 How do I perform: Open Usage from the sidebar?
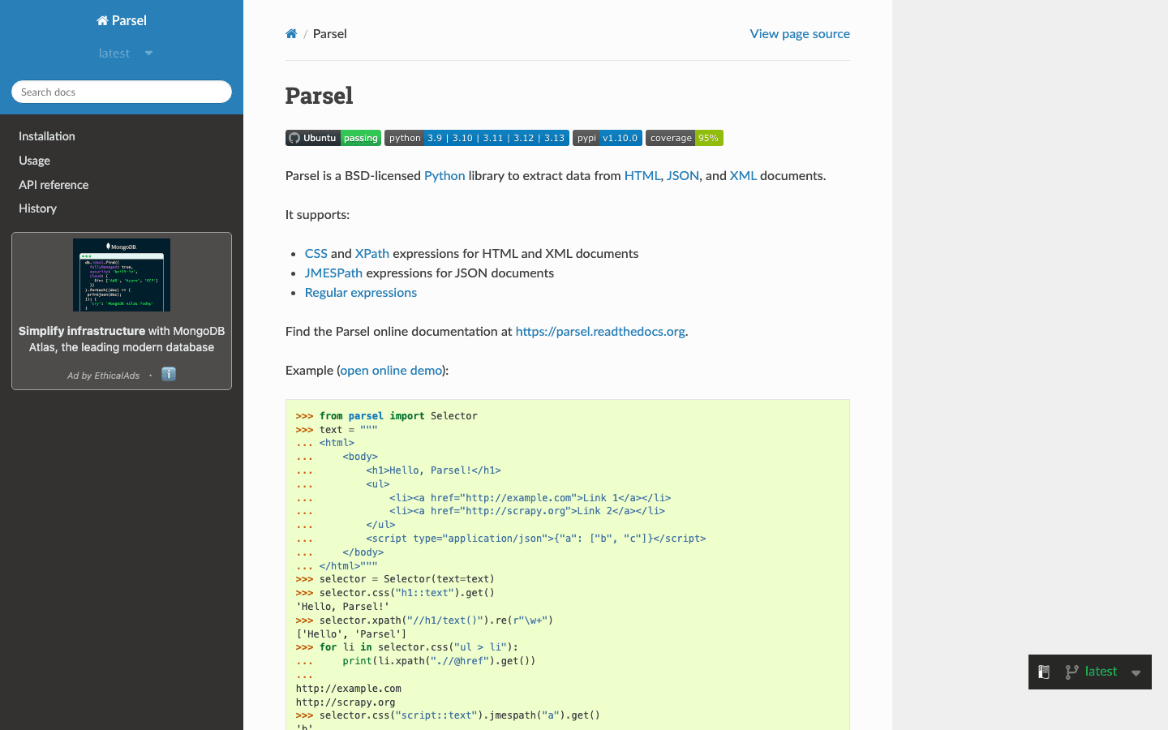click(x=34, y=161)
